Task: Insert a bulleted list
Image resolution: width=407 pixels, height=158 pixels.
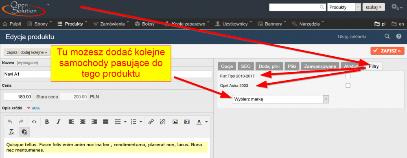Action: (118, 122)
